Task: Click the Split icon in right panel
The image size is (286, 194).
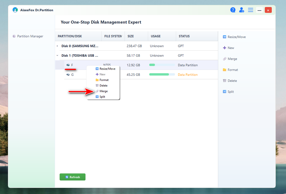Action: [225, 92]
